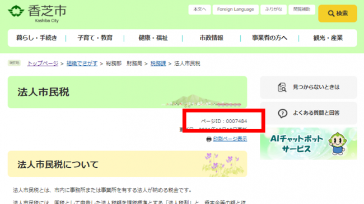
Task: Open 市政情報 menu
Action: [x=212, y=38]
